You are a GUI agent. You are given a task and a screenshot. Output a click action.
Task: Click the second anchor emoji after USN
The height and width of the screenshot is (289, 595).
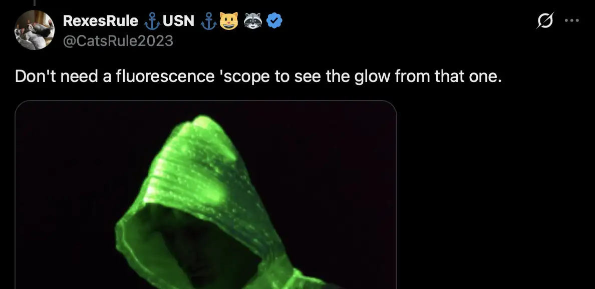(x=209, y=21)
